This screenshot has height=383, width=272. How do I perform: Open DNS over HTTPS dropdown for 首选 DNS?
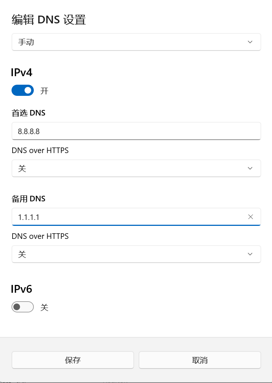coord(136,168)
